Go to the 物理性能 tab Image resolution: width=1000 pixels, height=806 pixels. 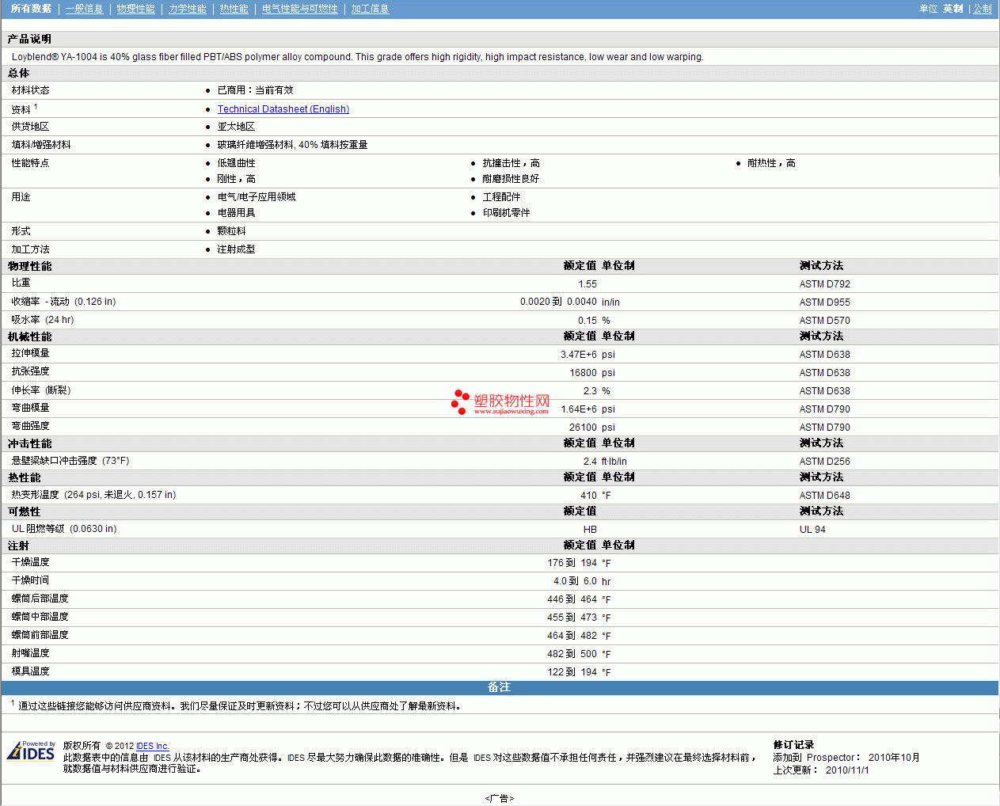135,9
